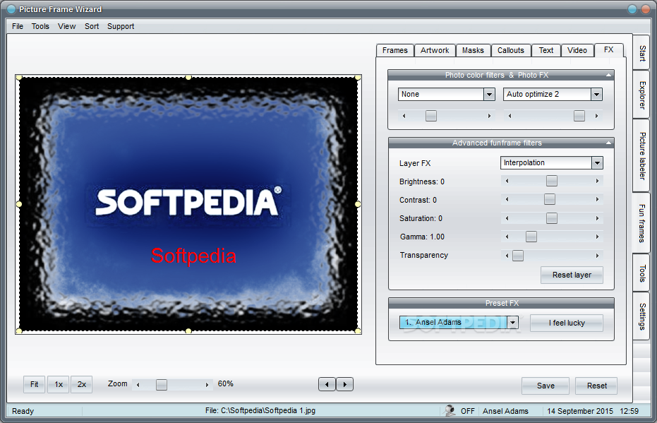Click the Picture Frame Wizard title icon

(11, 9)
